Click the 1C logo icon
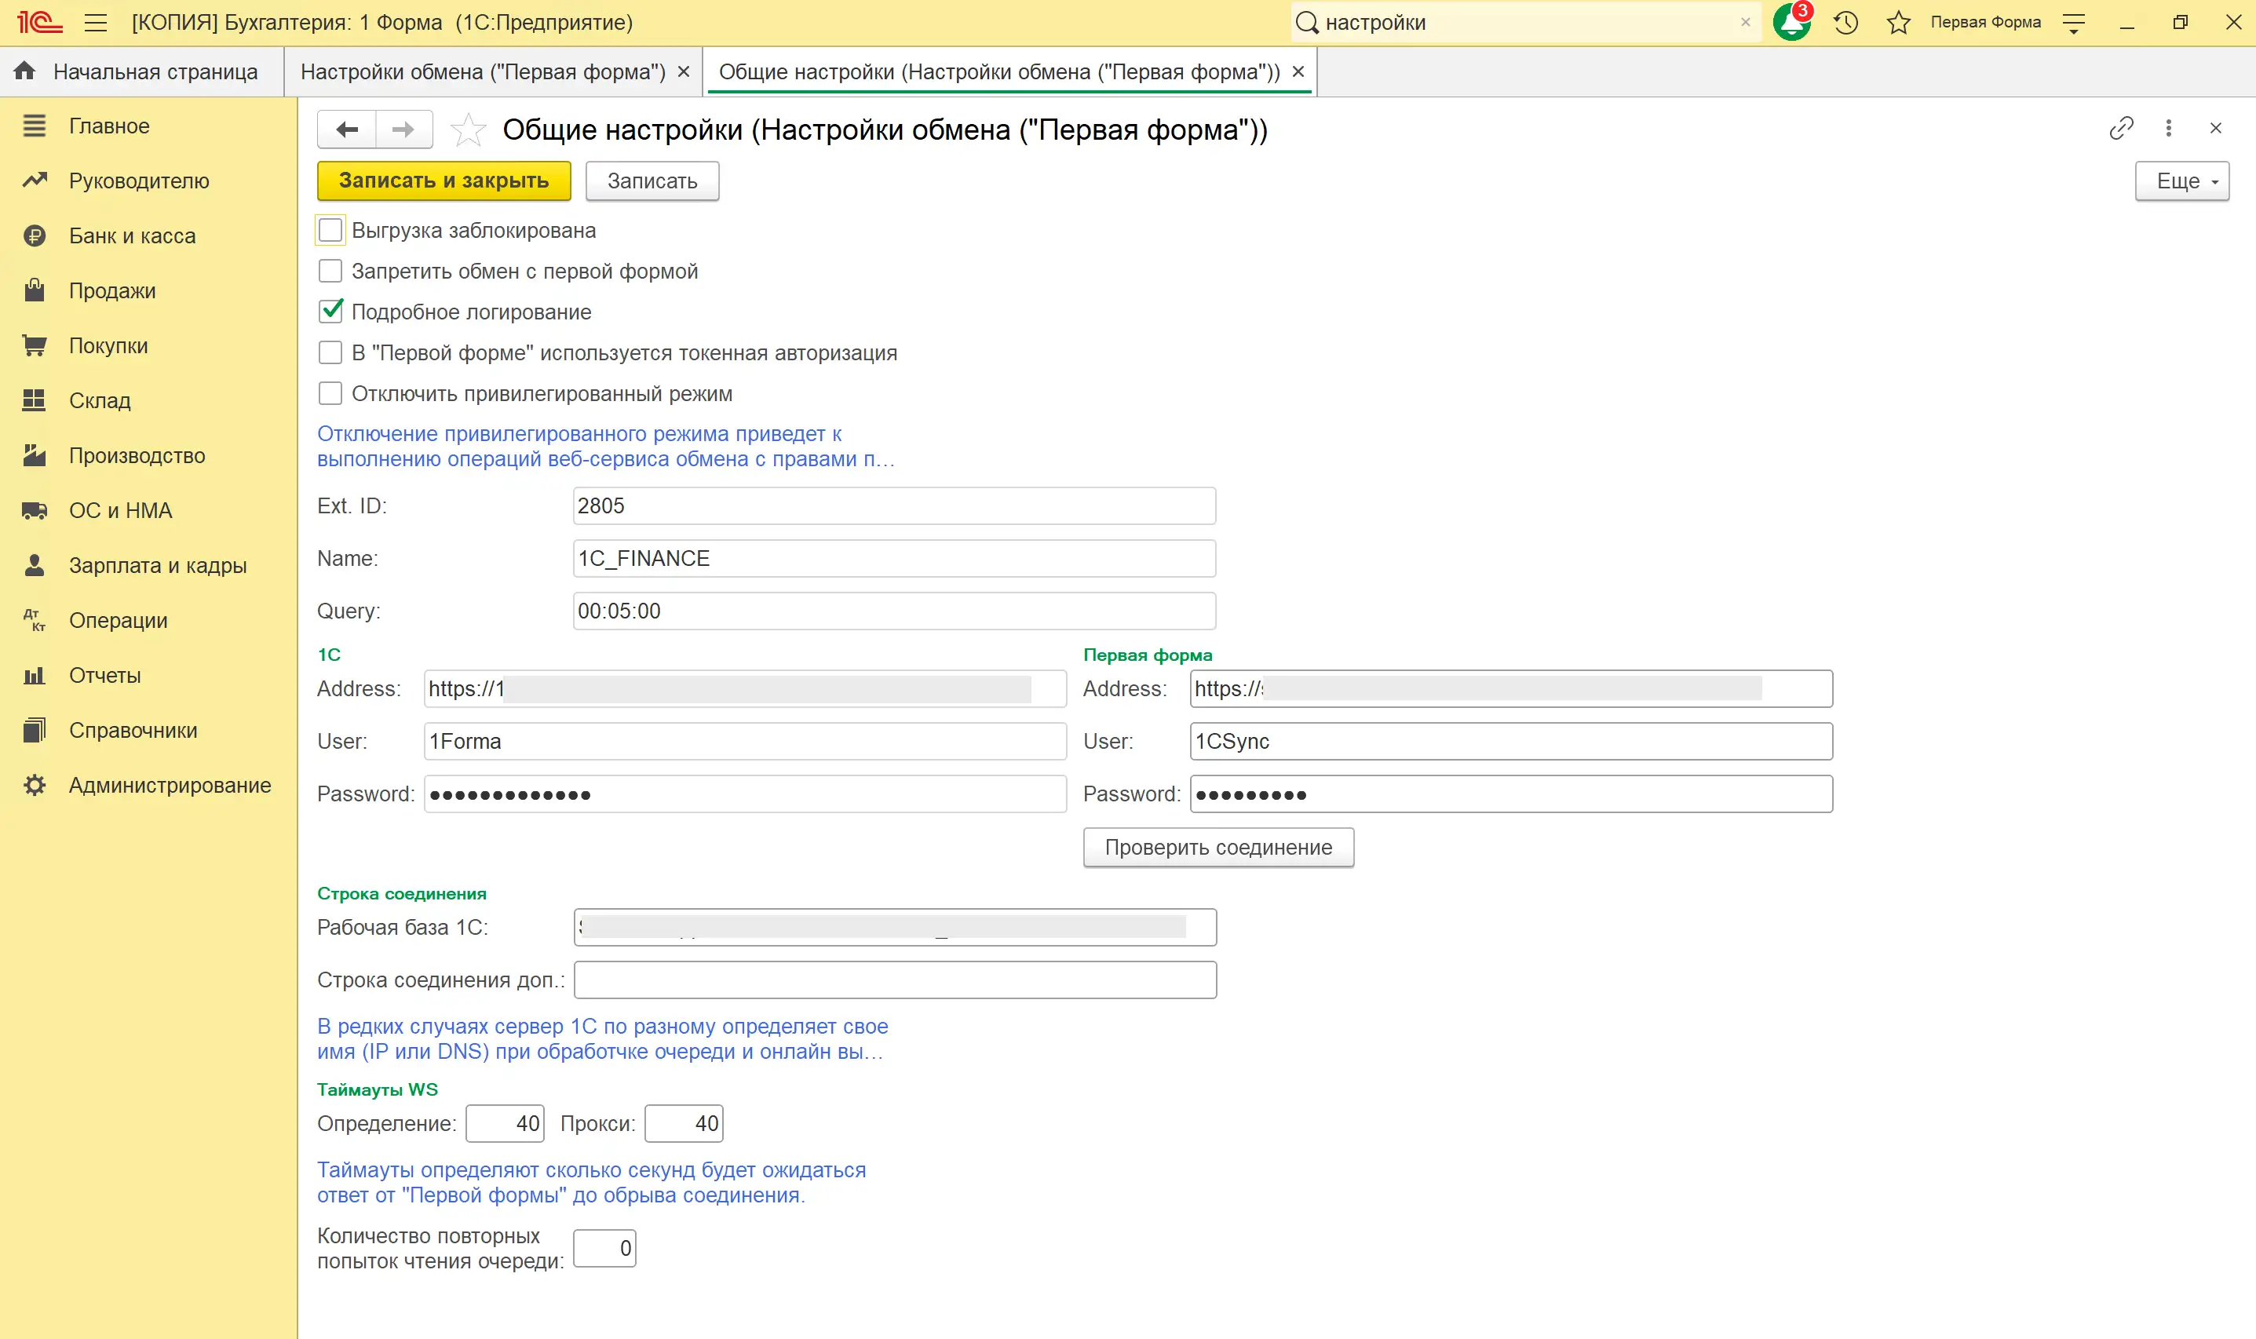This screenshot has width=2256, height=1339. (40, 23)
